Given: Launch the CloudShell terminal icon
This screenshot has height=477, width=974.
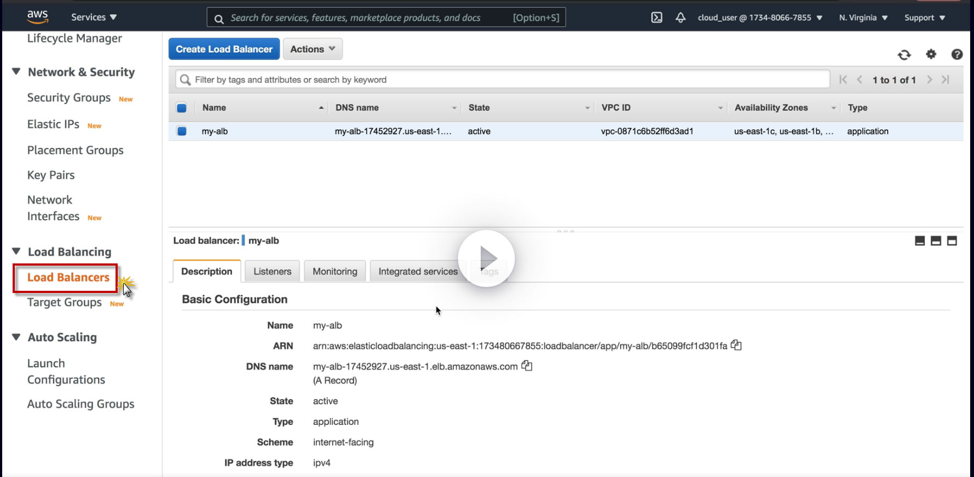Looking at the screenshot, I should pyautogui.click(x=656, y=18).
